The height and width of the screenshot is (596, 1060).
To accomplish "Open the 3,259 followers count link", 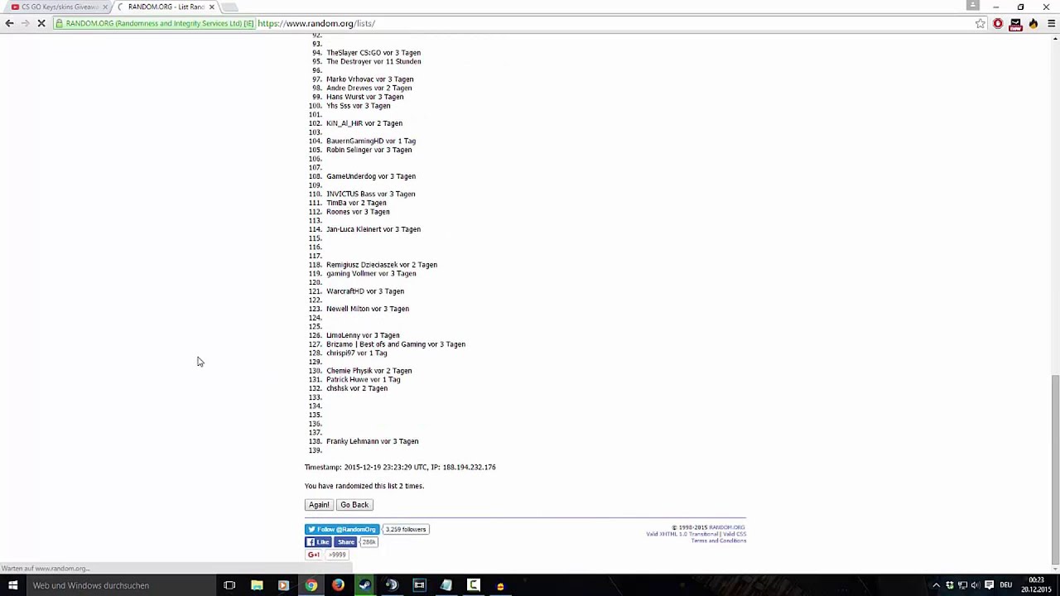I will point(406,530).
